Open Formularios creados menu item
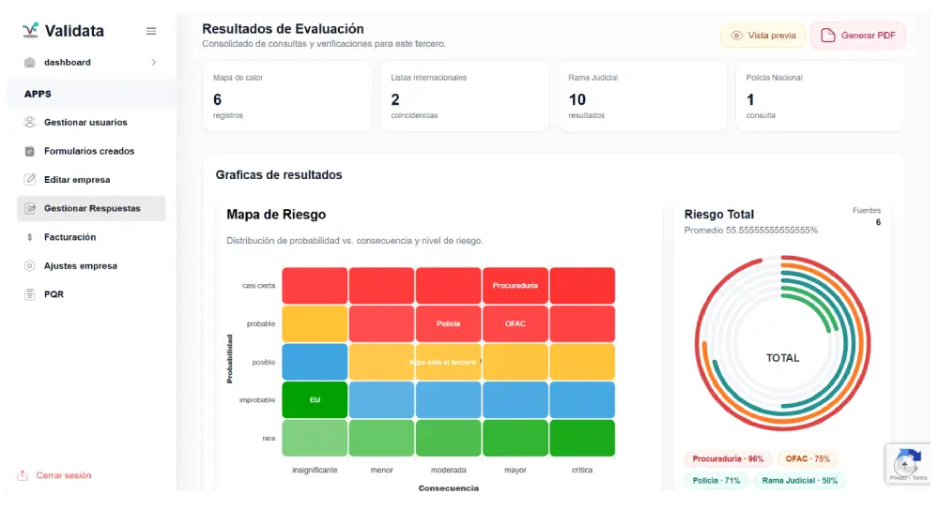The height and width of the screenshot is (524, 939). click(x=91, y=151)
